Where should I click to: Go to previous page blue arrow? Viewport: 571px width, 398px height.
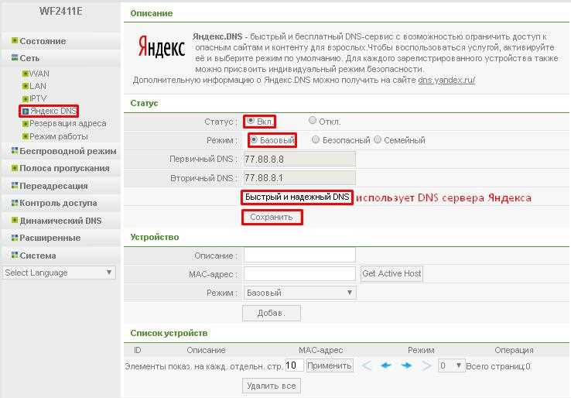tap(385, 365)
